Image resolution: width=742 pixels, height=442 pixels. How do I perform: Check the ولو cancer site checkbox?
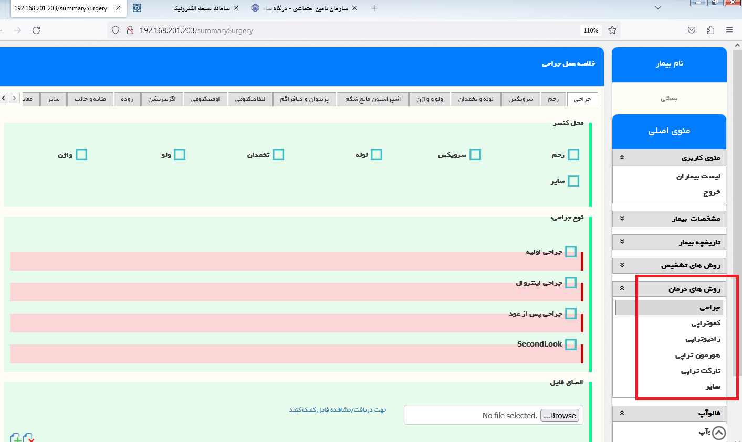180,155
